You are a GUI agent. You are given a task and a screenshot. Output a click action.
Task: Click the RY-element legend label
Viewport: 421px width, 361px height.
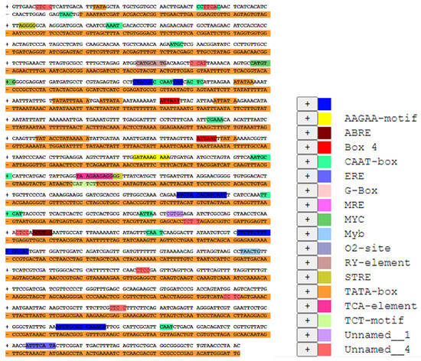(377, 263)
